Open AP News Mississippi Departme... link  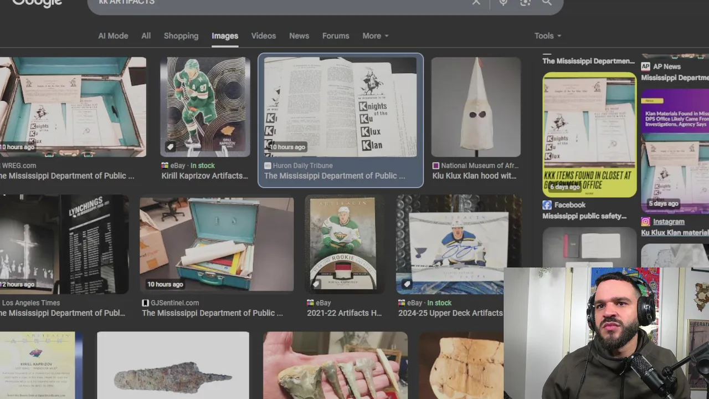[x=675, y=78]
